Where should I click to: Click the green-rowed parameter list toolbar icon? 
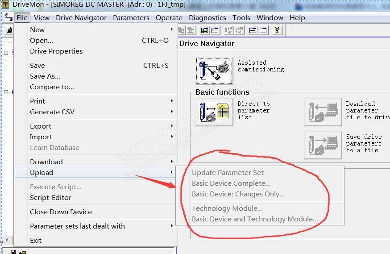pyautogui.click(x=204, y=30)
